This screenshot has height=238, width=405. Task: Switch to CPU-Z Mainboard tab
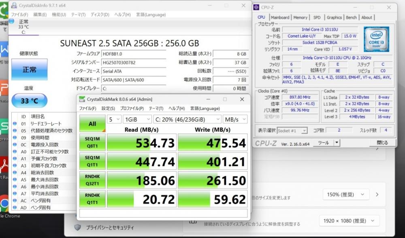(x=280, y=17)
